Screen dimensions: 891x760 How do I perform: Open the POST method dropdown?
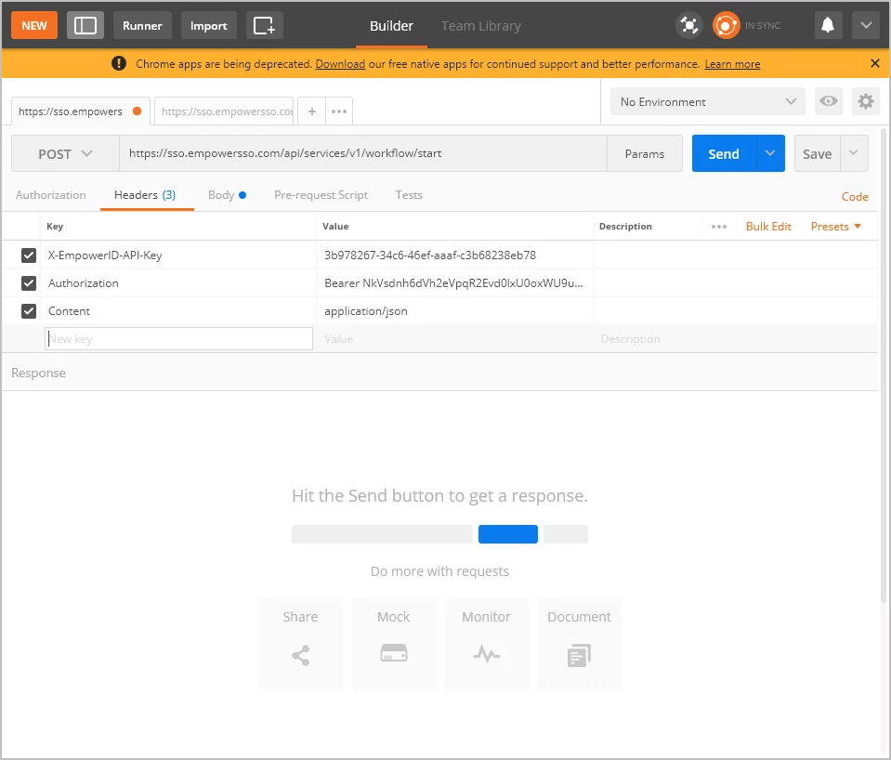[x=65, y=154]
